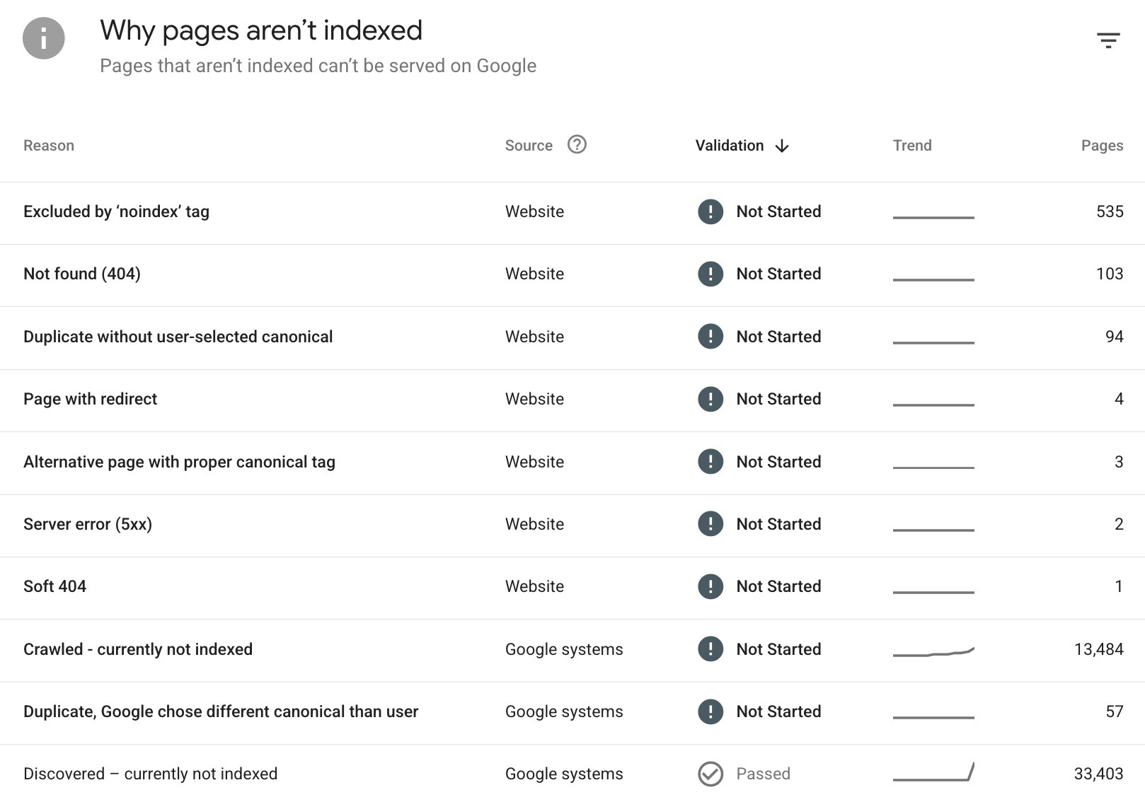Open Discovered – currently not indexed reason

[x=150, y=774]
